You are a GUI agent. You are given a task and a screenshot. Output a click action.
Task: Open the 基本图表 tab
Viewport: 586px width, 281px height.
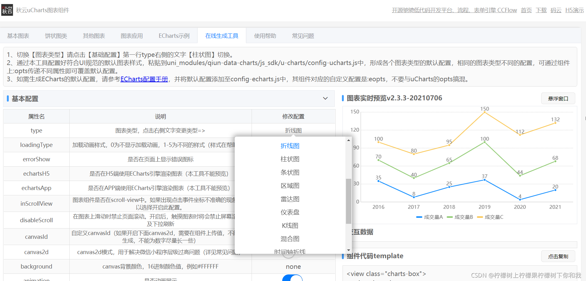coord(18,36)
